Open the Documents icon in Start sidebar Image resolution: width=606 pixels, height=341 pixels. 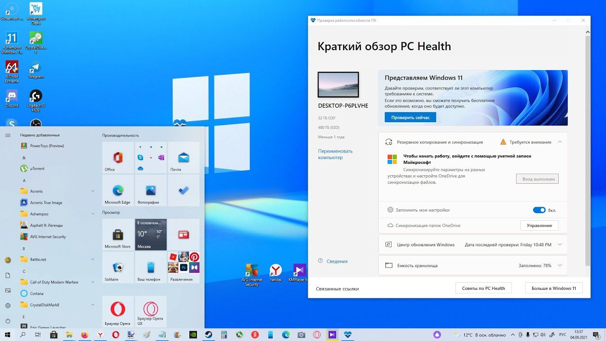[x=8, y=275]
